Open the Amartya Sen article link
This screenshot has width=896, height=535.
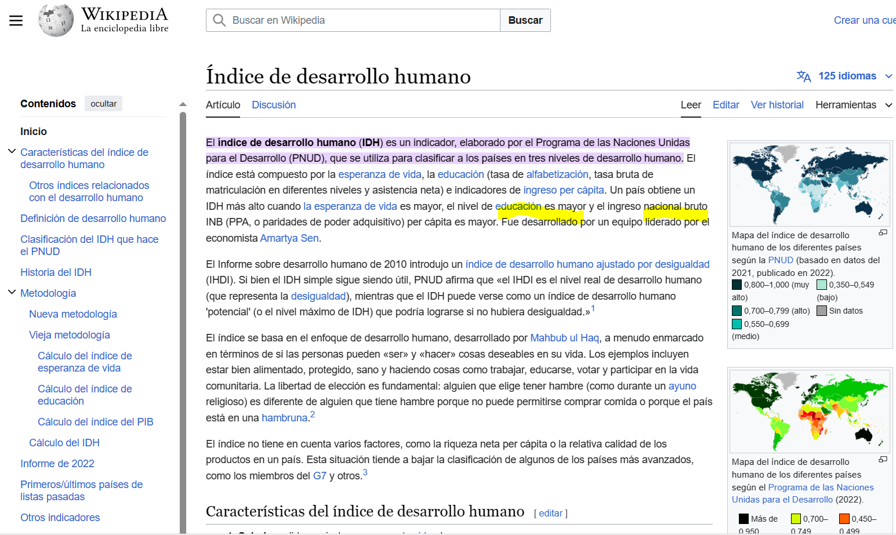289,238
